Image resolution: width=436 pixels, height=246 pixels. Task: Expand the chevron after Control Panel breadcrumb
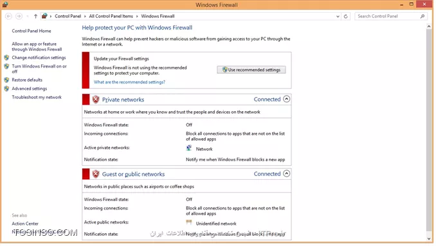[85, 17]
